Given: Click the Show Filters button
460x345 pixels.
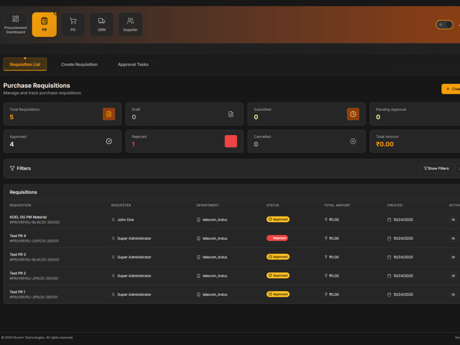Looking at the screenshot, I should pos(436,168).
